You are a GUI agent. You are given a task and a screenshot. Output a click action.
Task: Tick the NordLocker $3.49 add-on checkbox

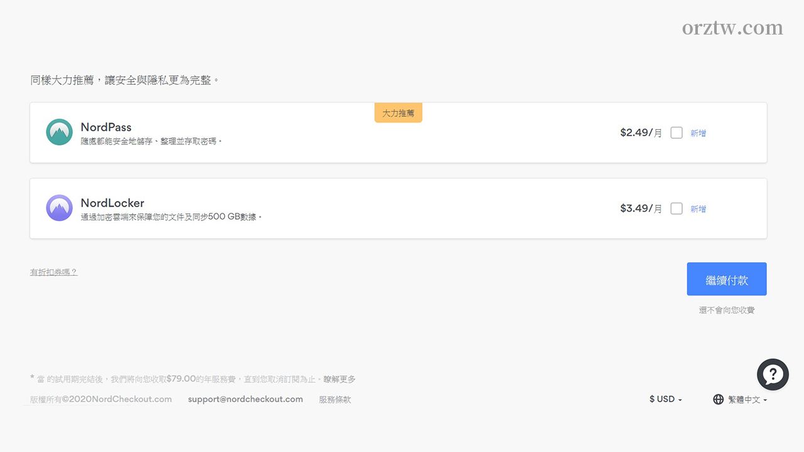(676, 208)
